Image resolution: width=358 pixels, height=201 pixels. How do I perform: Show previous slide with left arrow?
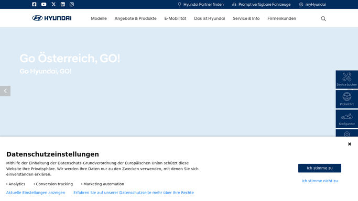[5, 91]
